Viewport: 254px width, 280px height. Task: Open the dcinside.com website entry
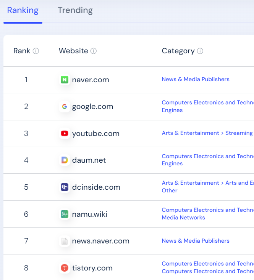(x=96, y=187)
